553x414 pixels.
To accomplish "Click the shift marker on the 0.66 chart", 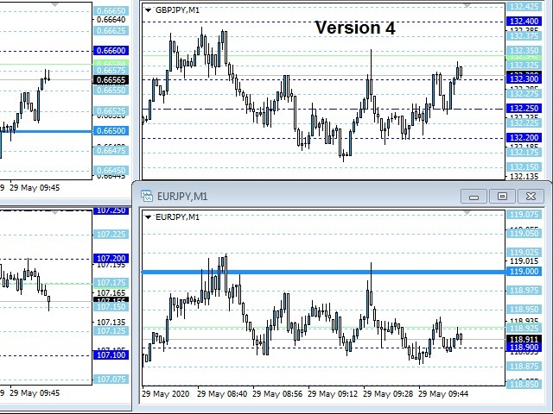I will [x=54, y=4].
